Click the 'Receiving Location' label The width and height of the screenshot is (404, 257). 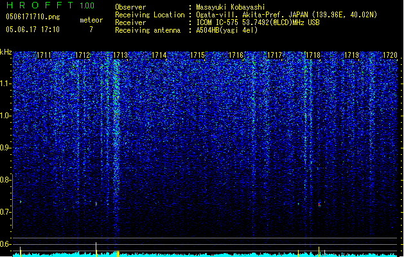tap(150, 15)
